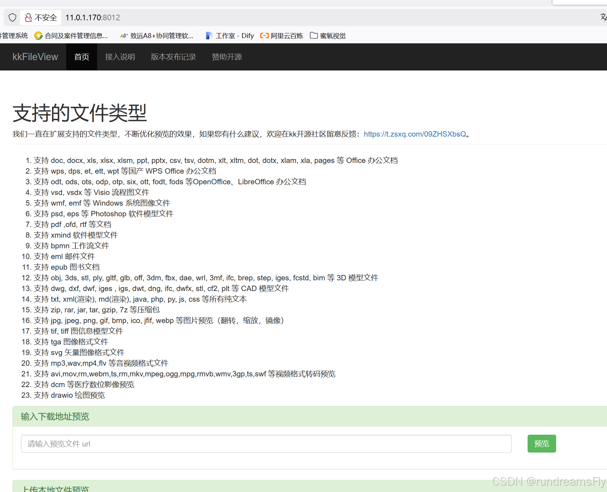Click list item 支持 avi,mov,rm,webm 等视频格式转码预览
This screenshot has height=492, width=607.
pyautogui.click(x=184, y=374)
